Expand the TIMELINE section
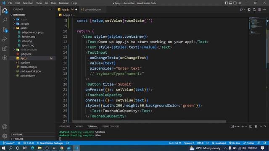 click(x=33, y=139)
